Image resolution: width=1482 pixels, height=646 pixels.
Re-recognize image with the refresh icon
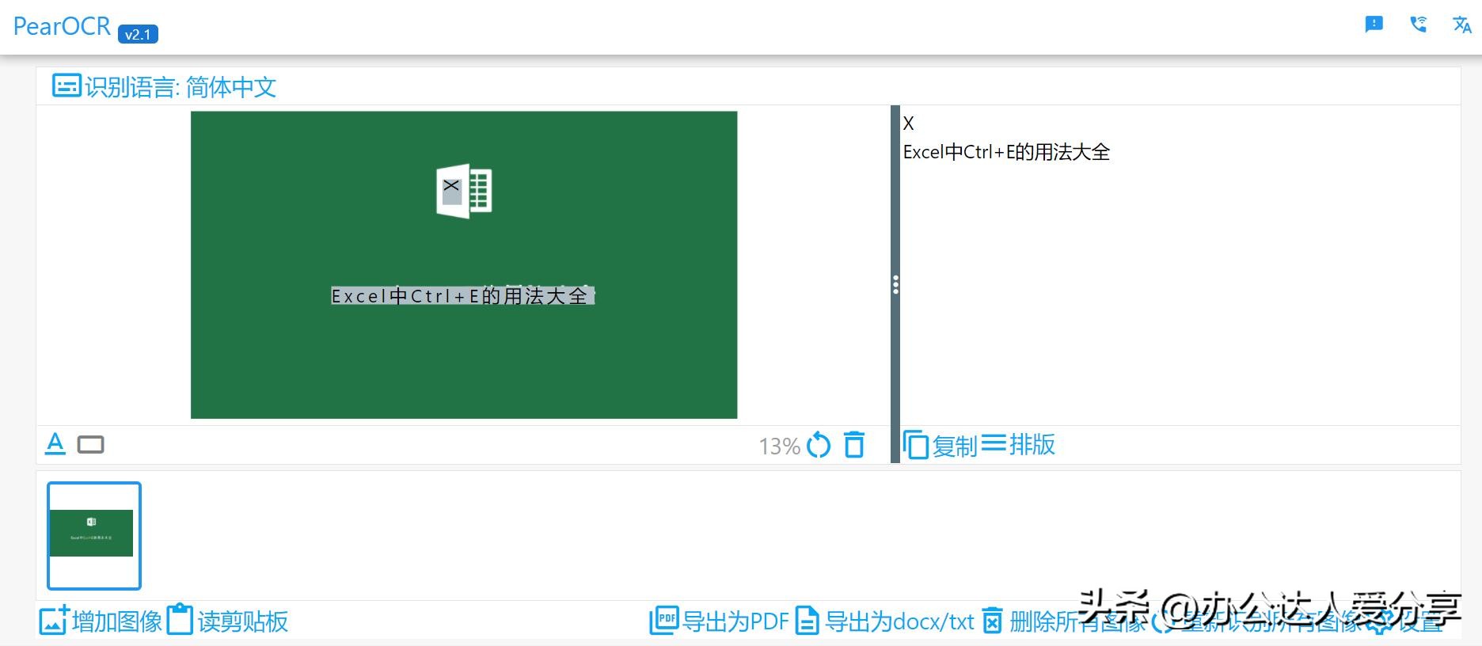819,446
